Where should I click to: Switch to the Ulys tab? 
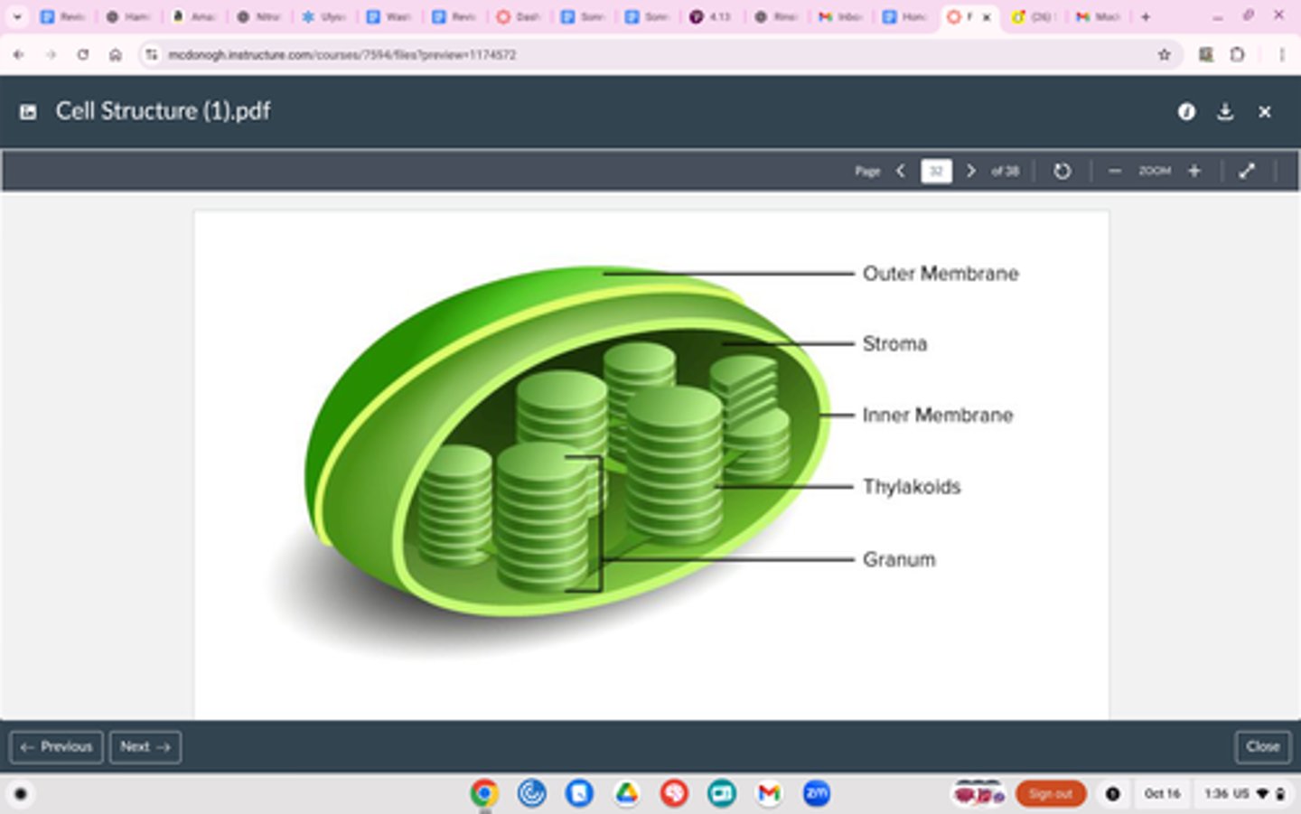tap(323, 16)
